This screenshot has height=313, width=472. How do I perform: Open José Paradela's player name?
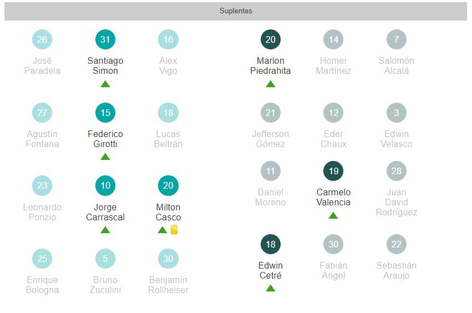point(42,65)
